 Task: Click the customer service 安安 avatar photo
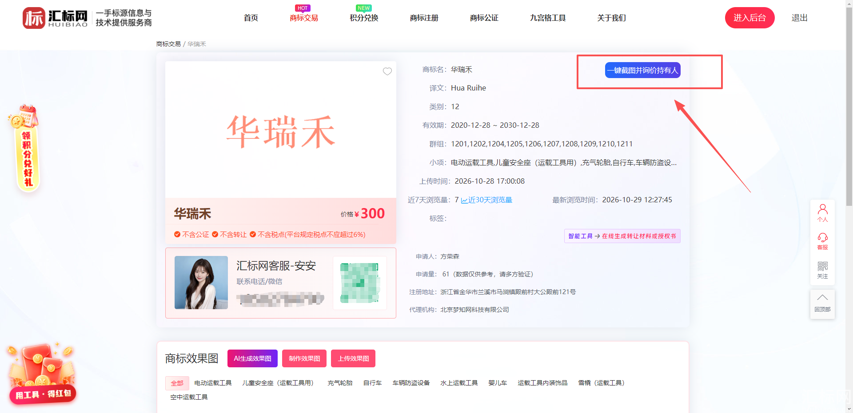coord(201,283)
